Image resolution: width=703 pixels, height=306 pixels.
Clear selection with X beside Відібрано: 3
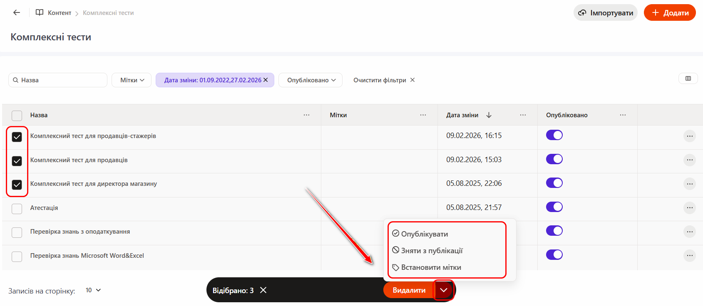tap(263, 290)
